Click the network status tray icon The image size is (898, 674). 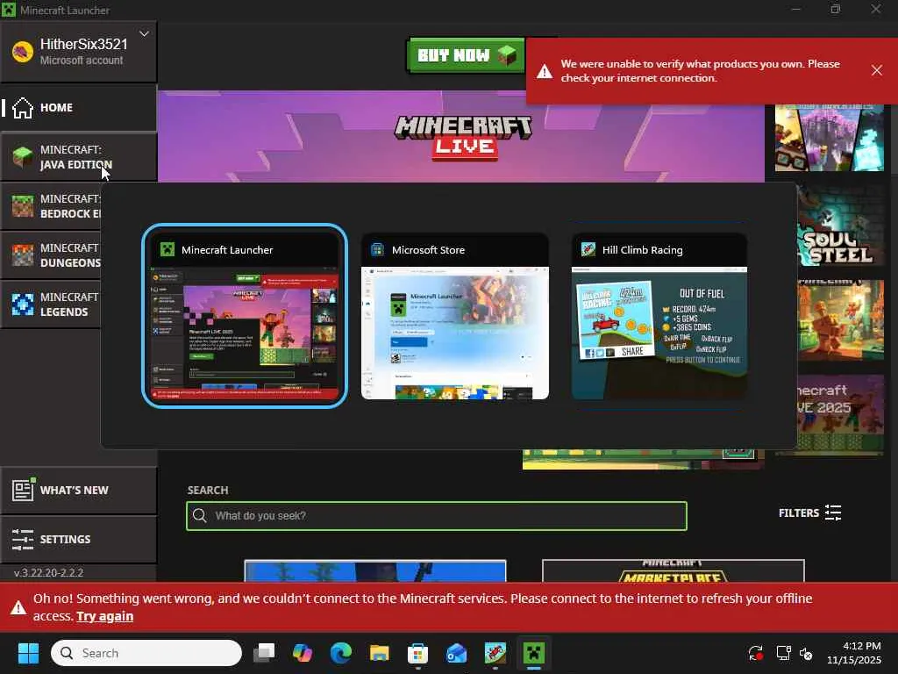click(x=783, y=653)
